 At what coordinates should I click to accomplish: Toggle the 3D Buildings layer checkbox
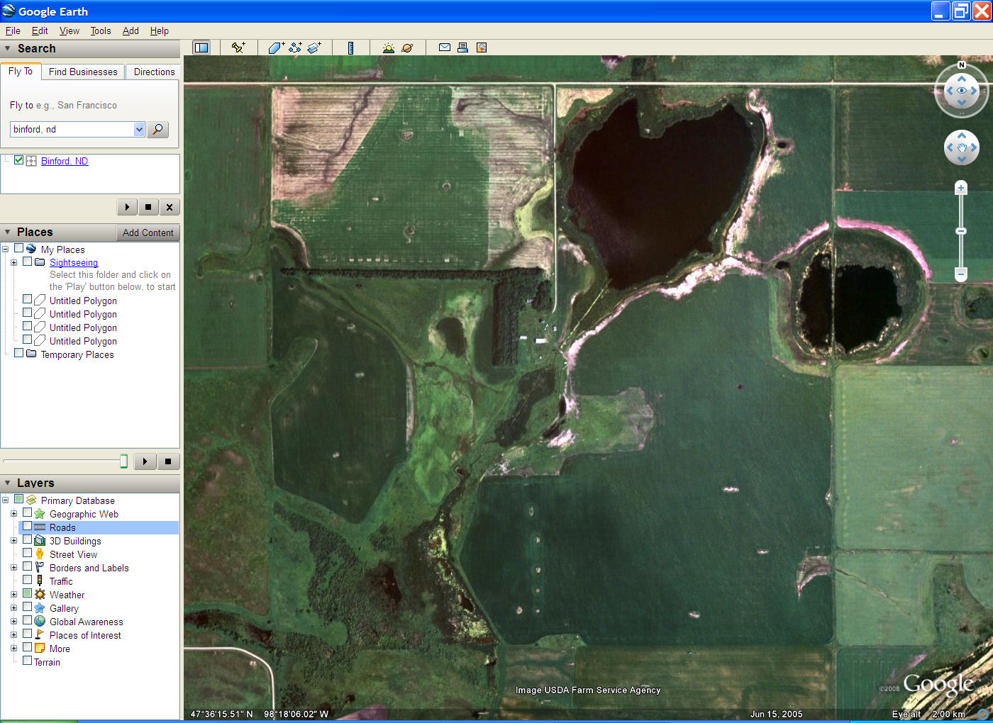coord(27,540)
